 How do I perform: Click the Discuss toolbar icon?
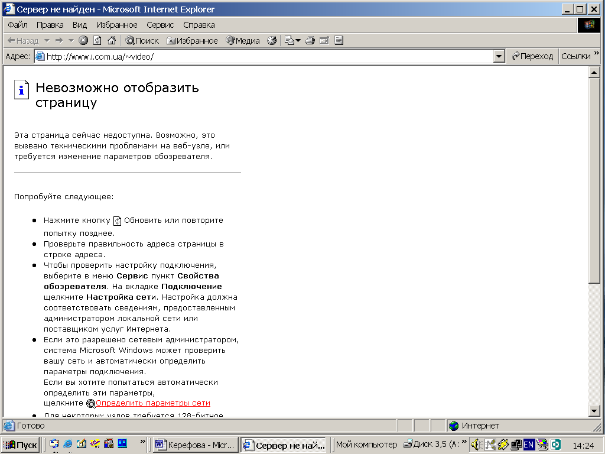(339, 41)
